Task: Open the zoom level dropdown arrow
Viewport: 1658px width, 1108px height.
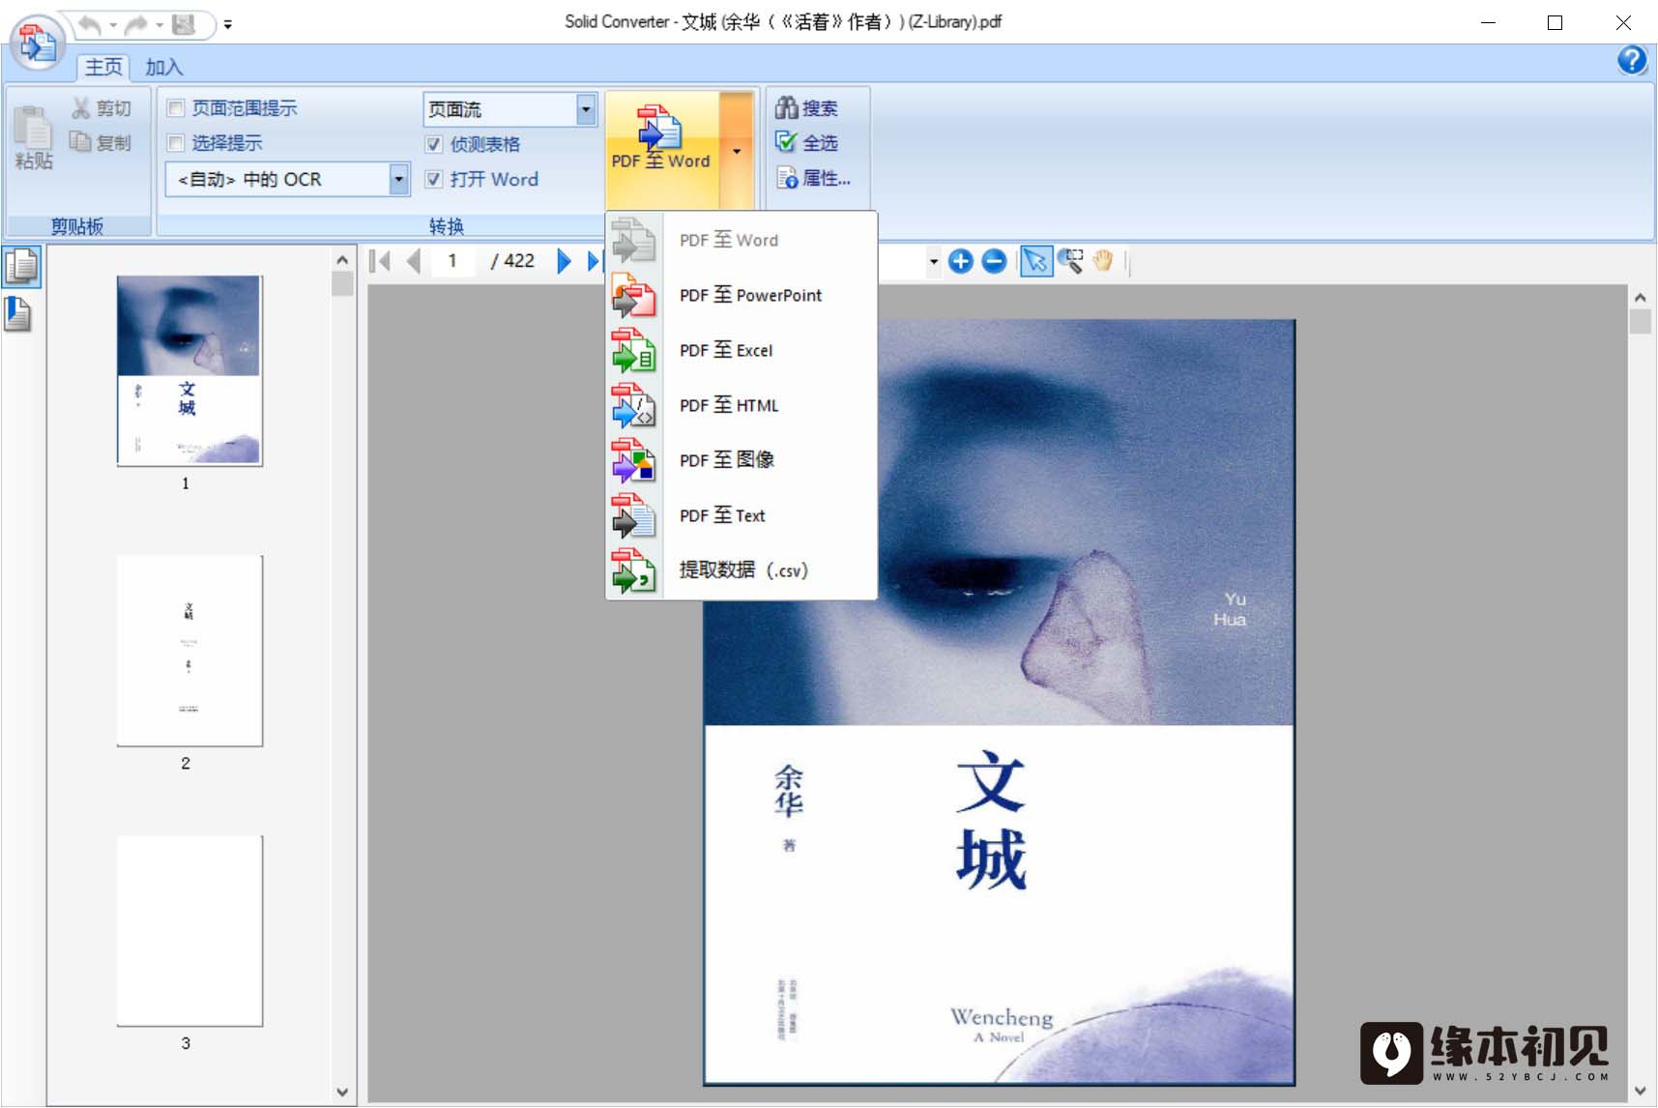Action: click(933, 262)
